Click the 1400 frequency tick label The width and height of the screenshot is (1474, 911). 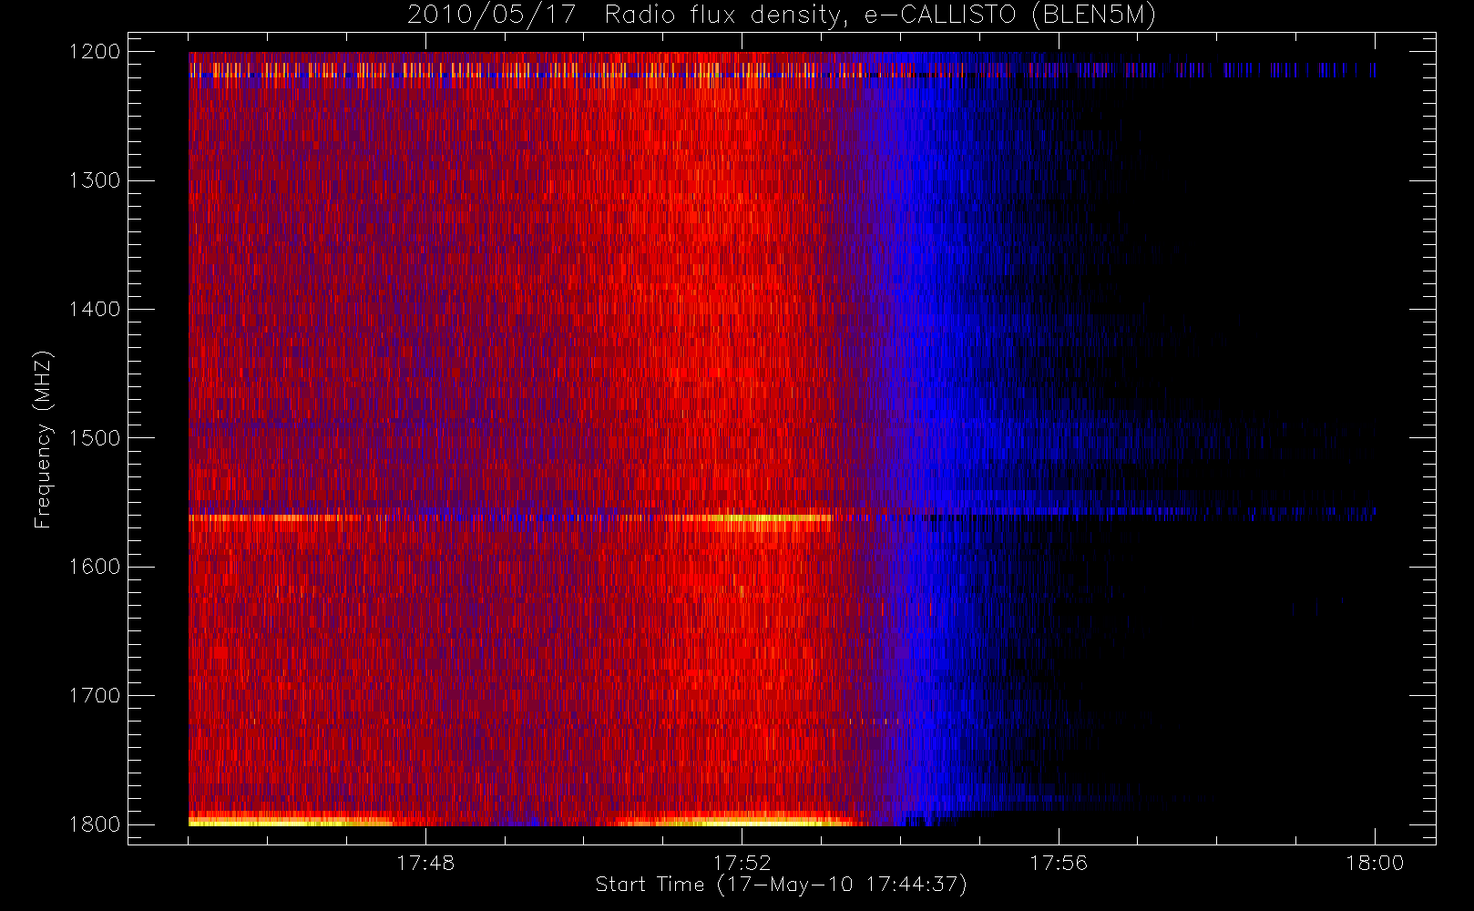point(95,310)
